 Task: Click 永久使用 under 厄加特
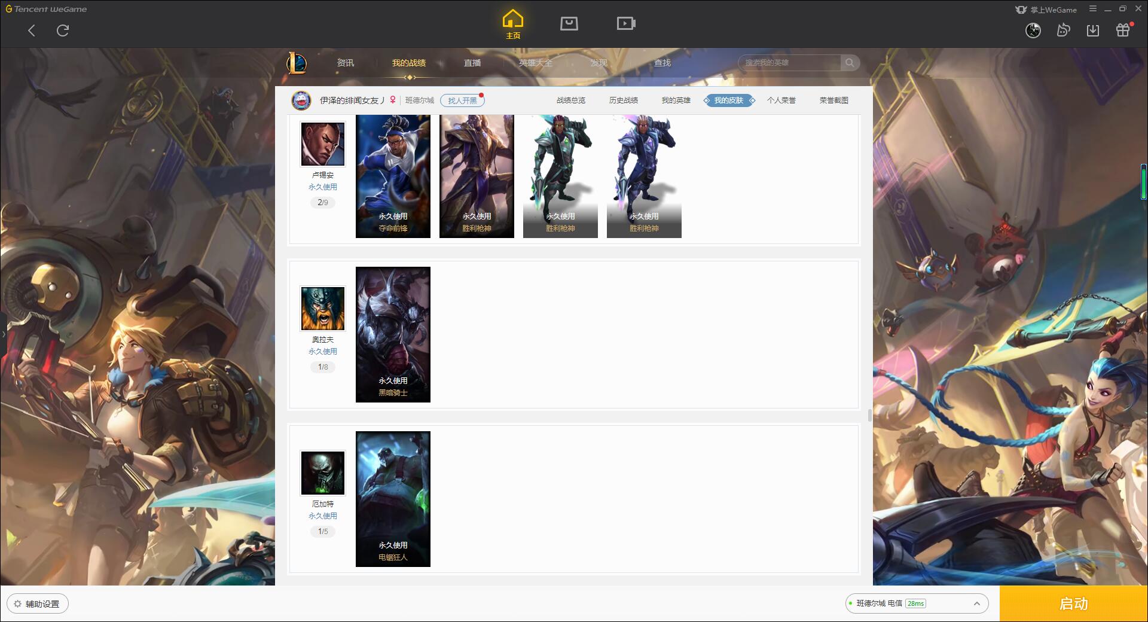323,516
